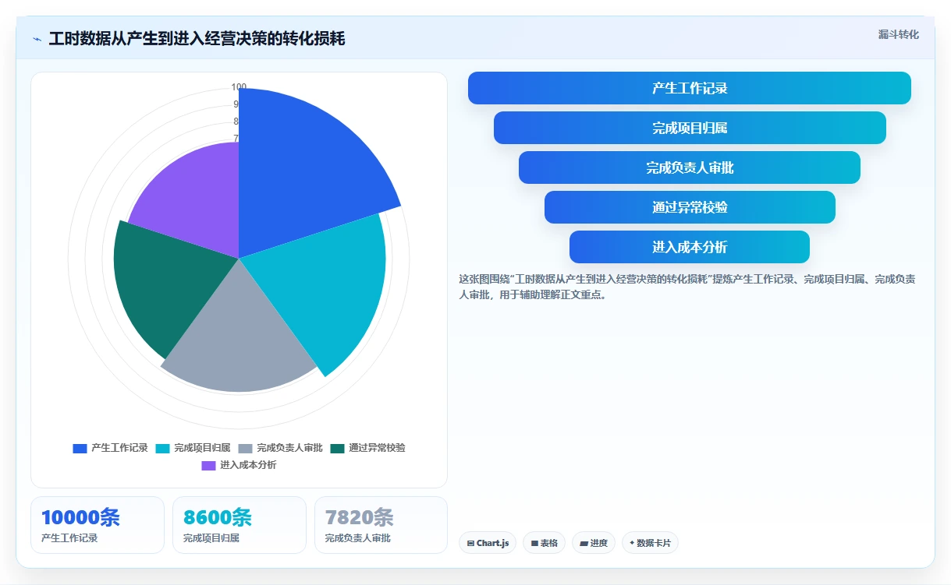The image size is (951, 585).
Task: Select the 产生工作记录 funnel bar
Action: click(x=690, y=88)
